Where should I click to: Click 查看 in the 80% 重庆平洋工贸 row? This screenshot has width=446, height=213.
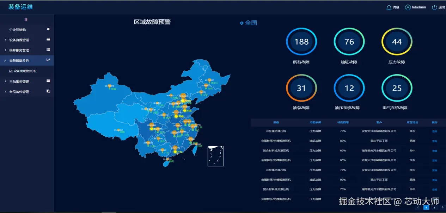(435, 141)
